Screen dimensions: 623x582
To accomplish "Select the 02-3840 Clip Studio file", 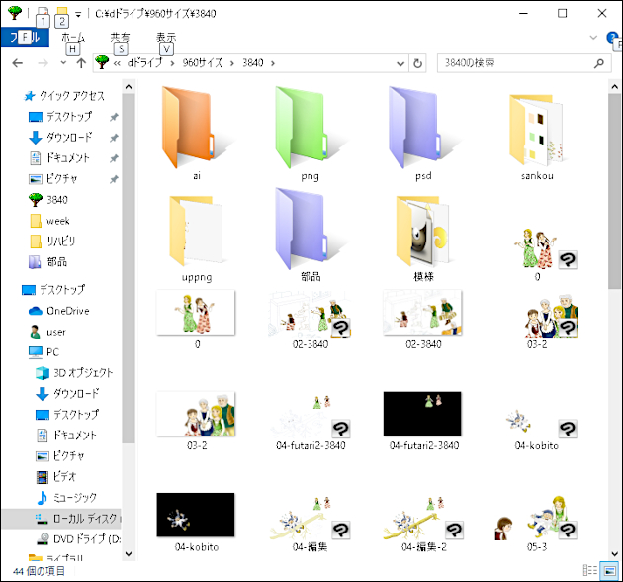I will coord(310,321).
